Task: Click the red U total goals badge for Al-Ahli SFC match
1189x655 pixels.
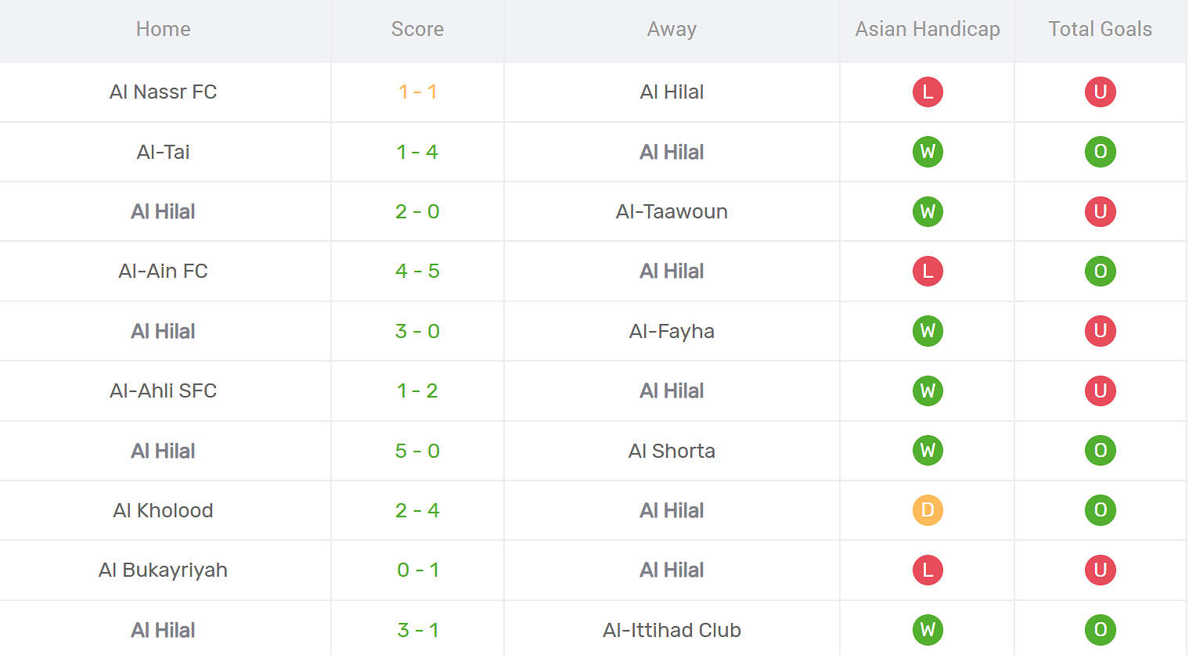Action: (x=1100, y=390)
